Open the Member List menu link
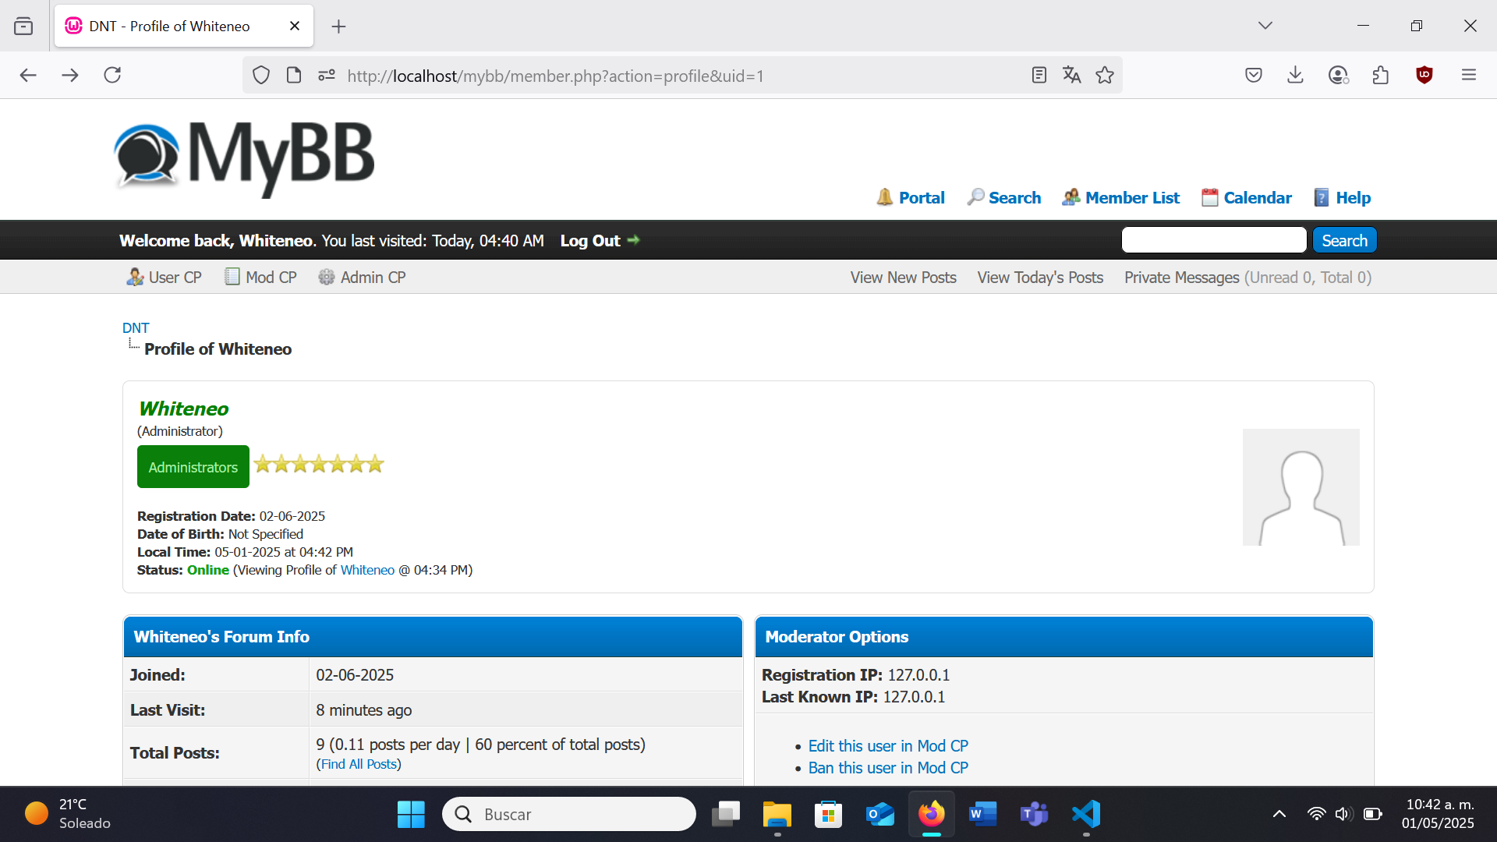Image resolution: width=1497 pixels, height=842 pixels. point(1131,198)
